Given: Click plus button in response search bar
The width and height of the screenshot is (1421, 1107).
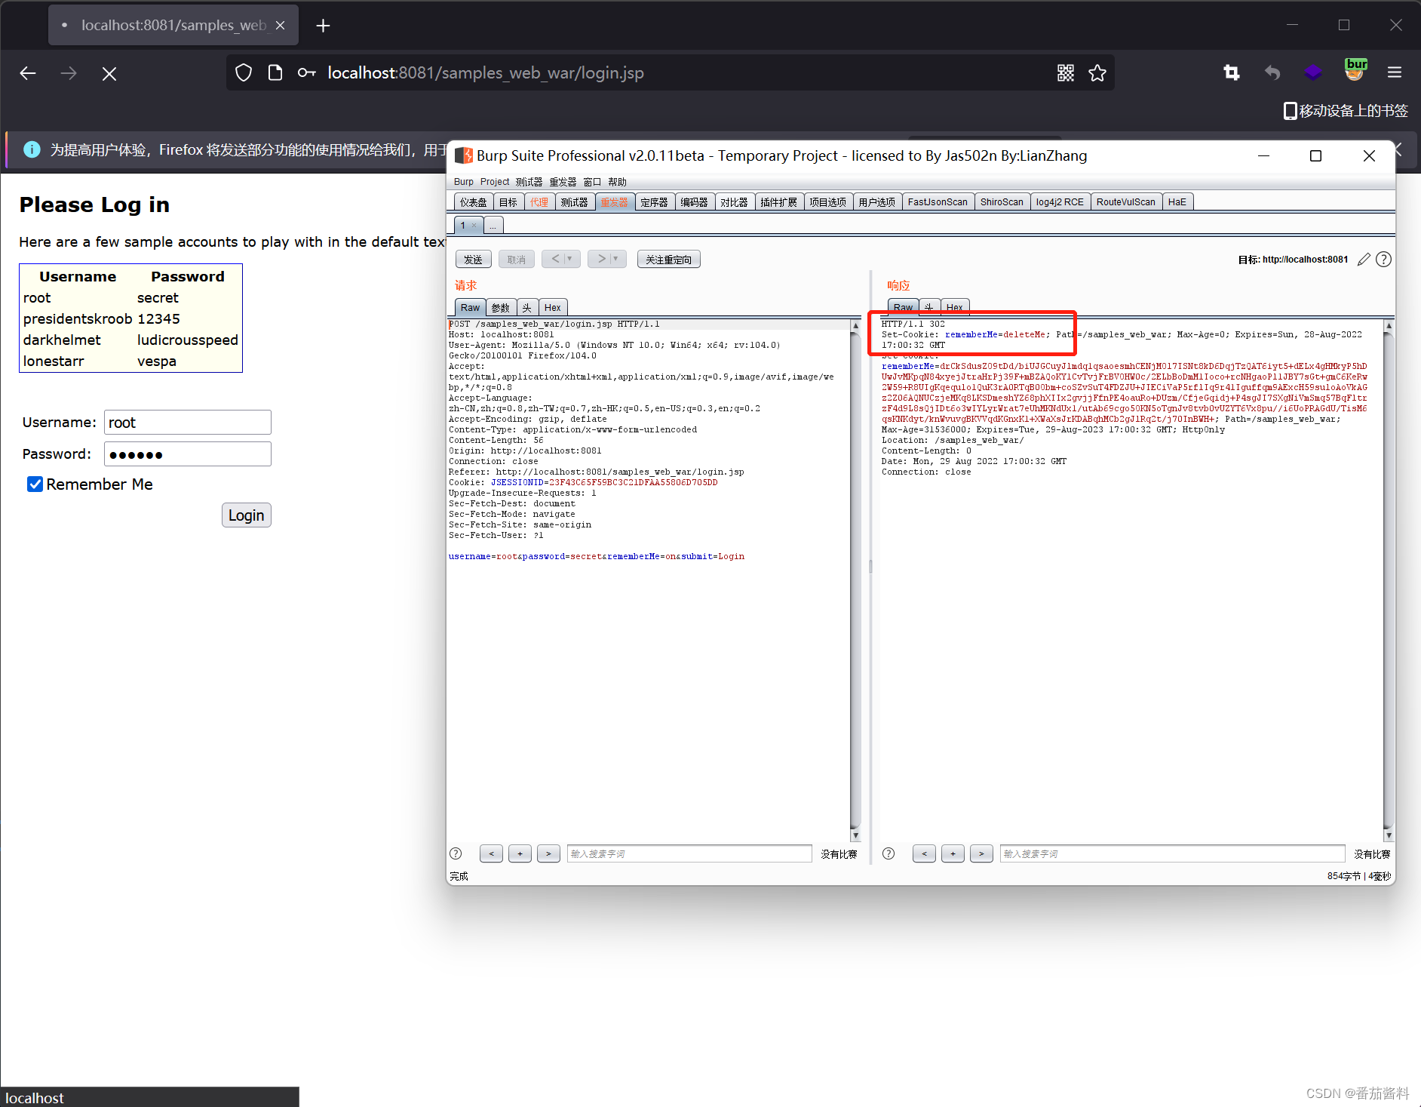Looking at the screenshot, I should (953, 853).
